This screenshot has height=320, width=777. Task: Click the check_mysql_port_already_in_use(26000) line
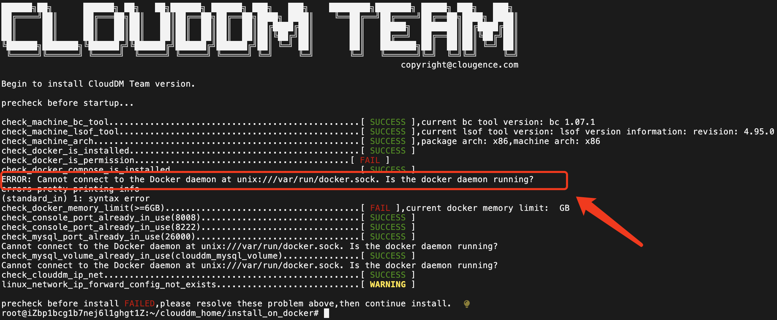click(x=208, y=236)
